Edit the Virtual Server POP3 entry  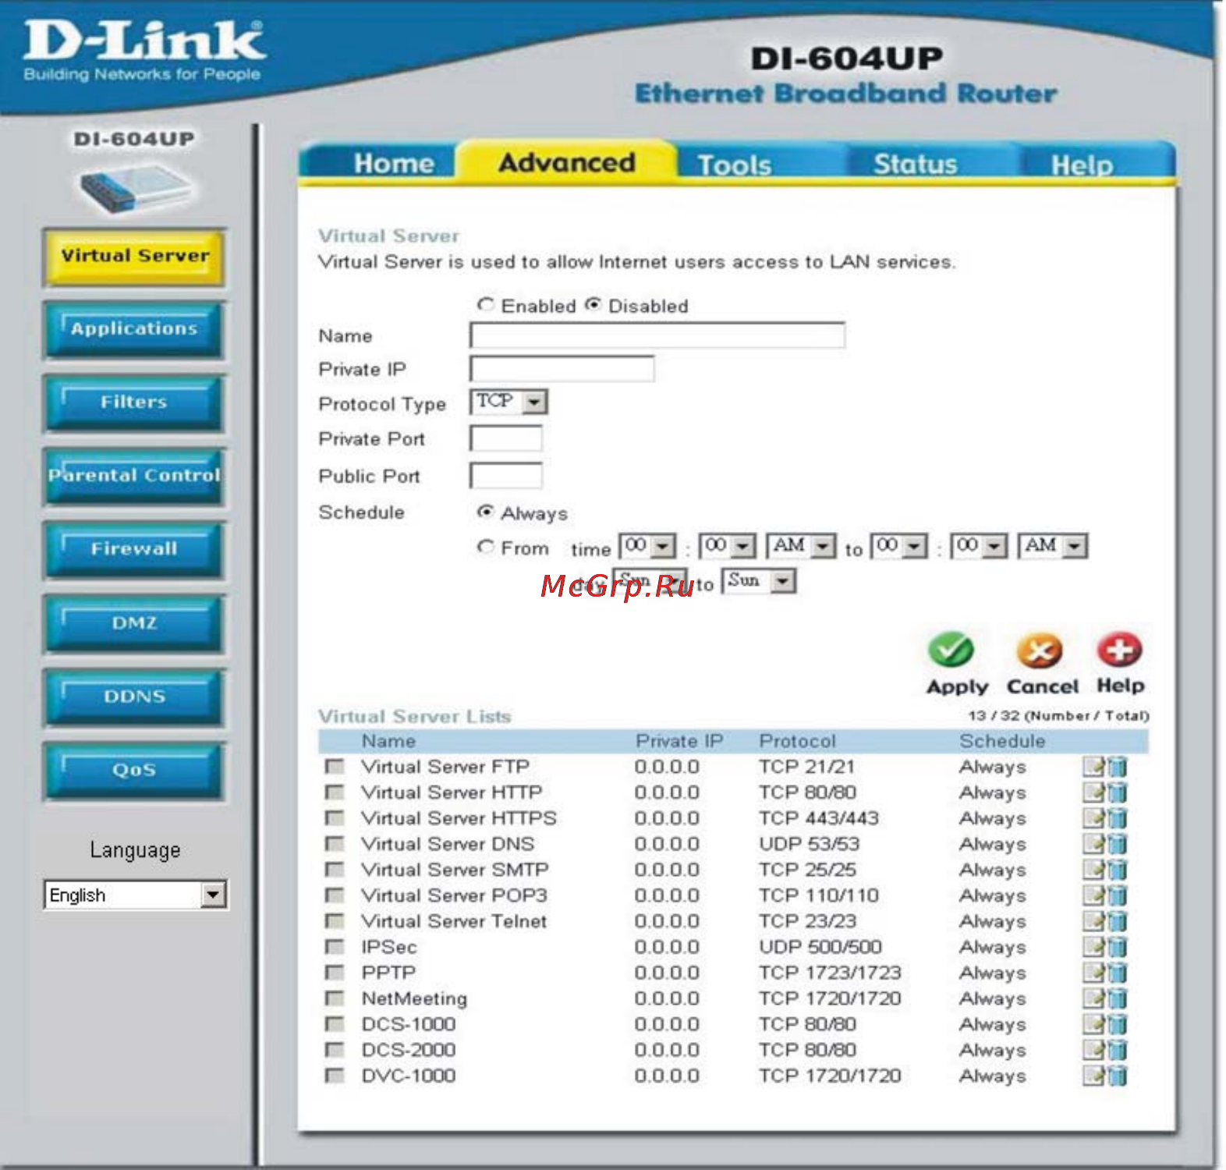point(1095,895)
